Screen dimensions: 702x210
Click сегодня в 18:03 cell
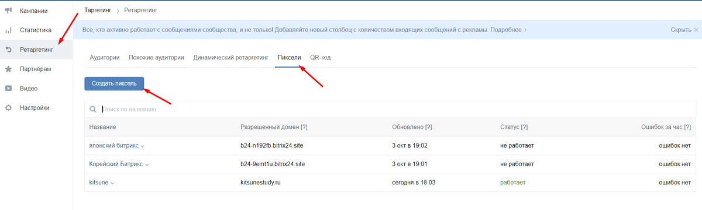tap(414, 183)
